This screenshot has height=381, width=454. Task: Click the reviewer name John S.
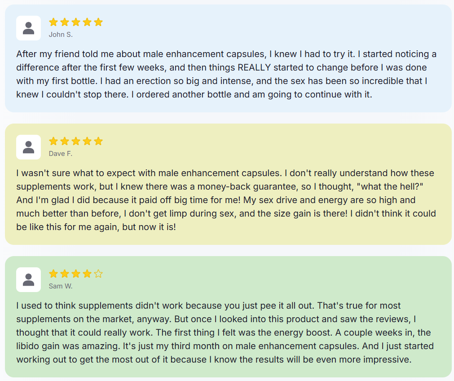61,35
